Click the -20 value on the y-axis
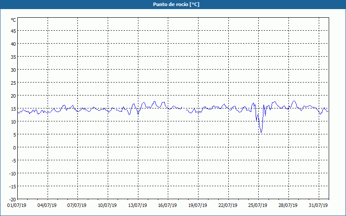Image resolution: width=346 pixels, height=216 pixels. pyautogui.click(x=13, y=200)
